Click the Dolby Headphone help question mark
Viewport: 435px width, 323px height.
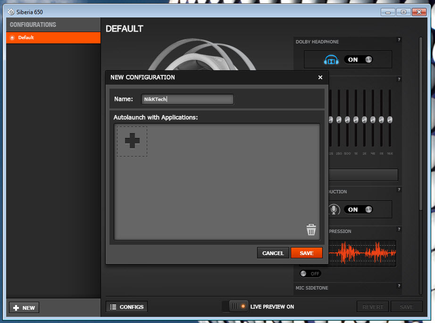399,40
